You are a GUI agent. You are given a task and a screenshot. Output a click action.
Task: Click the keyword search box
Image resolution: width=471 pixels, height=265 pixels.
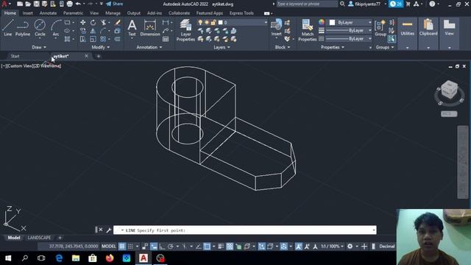coord(306,4)
